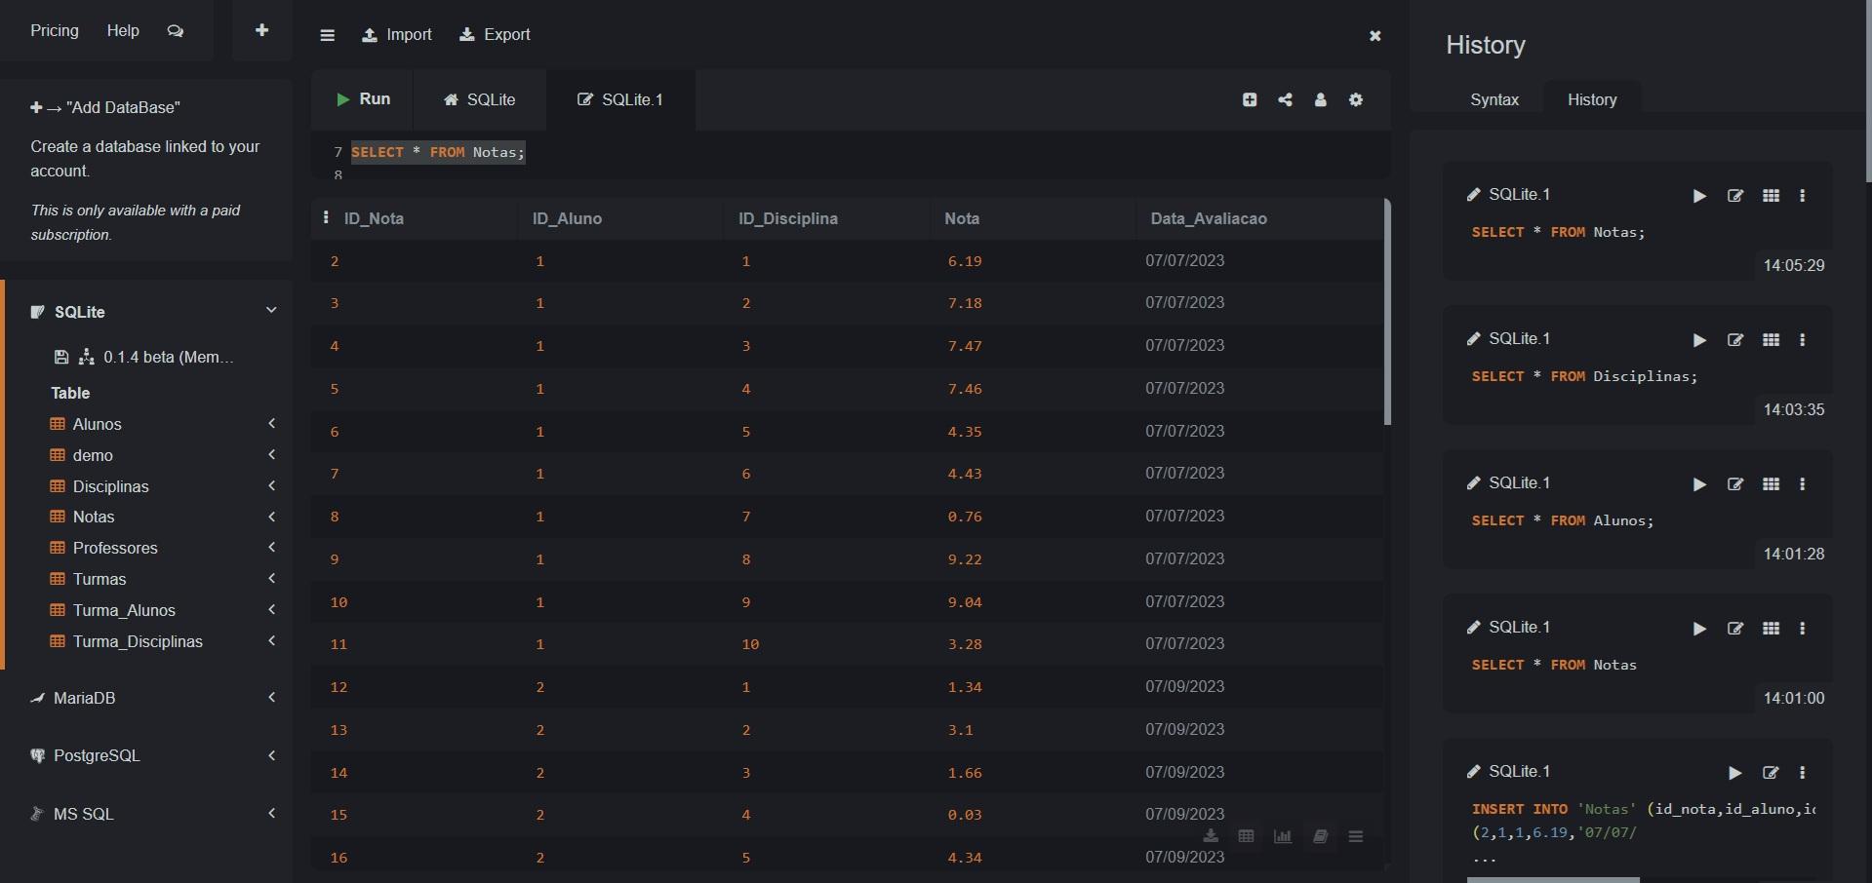Open more options for 14:05:29 history entry
Viewport: 1872px width, 883px height.
pos(1803,196)
